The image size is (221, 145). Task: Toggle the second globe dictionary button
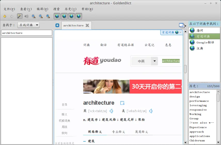[64, 16]
